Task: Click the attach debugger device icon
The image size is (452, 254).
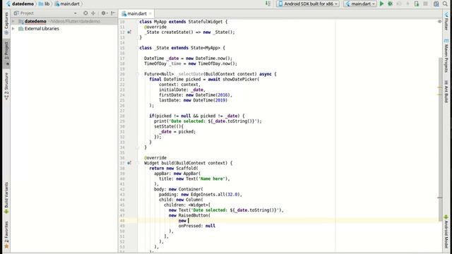Action: (x=417, y=4)
